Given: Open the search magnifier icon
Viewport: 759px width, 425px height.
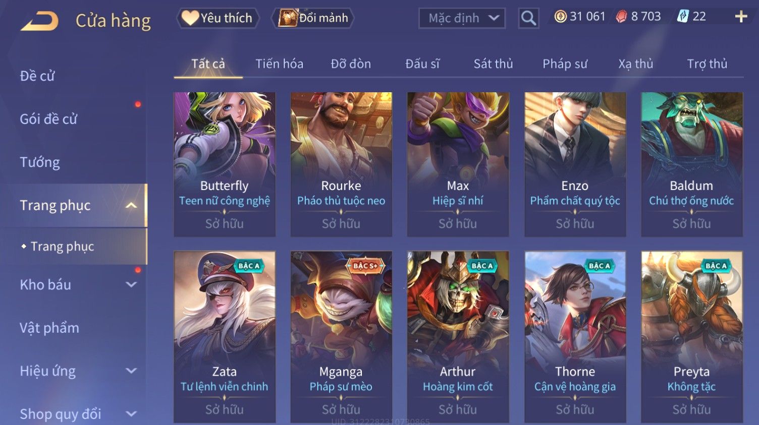Looking at the screenshot, I should coord(528,18).
